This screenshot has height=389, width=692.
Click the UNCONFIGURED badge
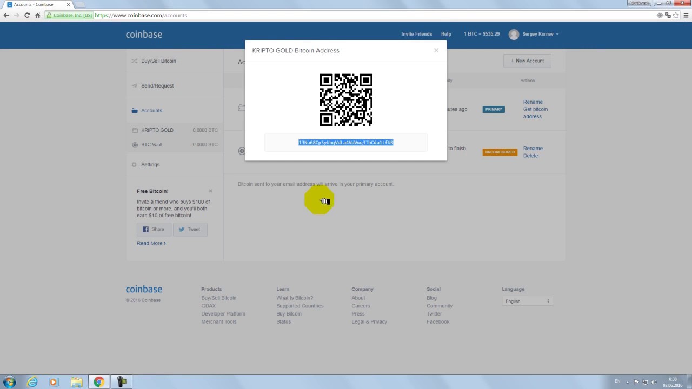click(500, 152)
